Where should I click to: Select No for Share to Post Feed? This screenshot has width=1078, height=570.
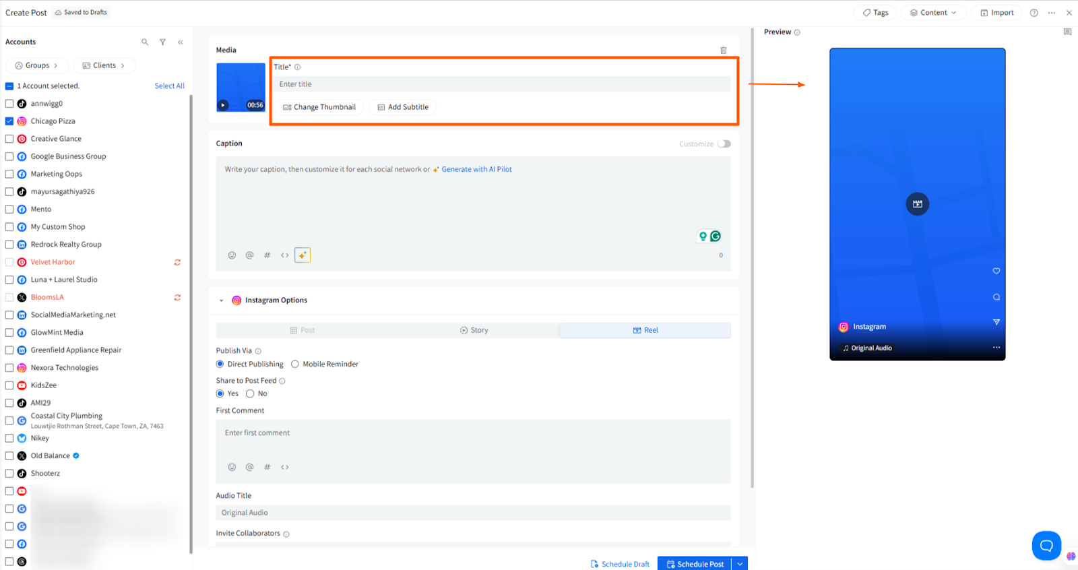click(250, 393)
